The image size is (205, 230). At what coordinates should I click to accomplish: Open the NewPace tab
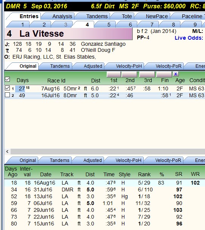157,16
